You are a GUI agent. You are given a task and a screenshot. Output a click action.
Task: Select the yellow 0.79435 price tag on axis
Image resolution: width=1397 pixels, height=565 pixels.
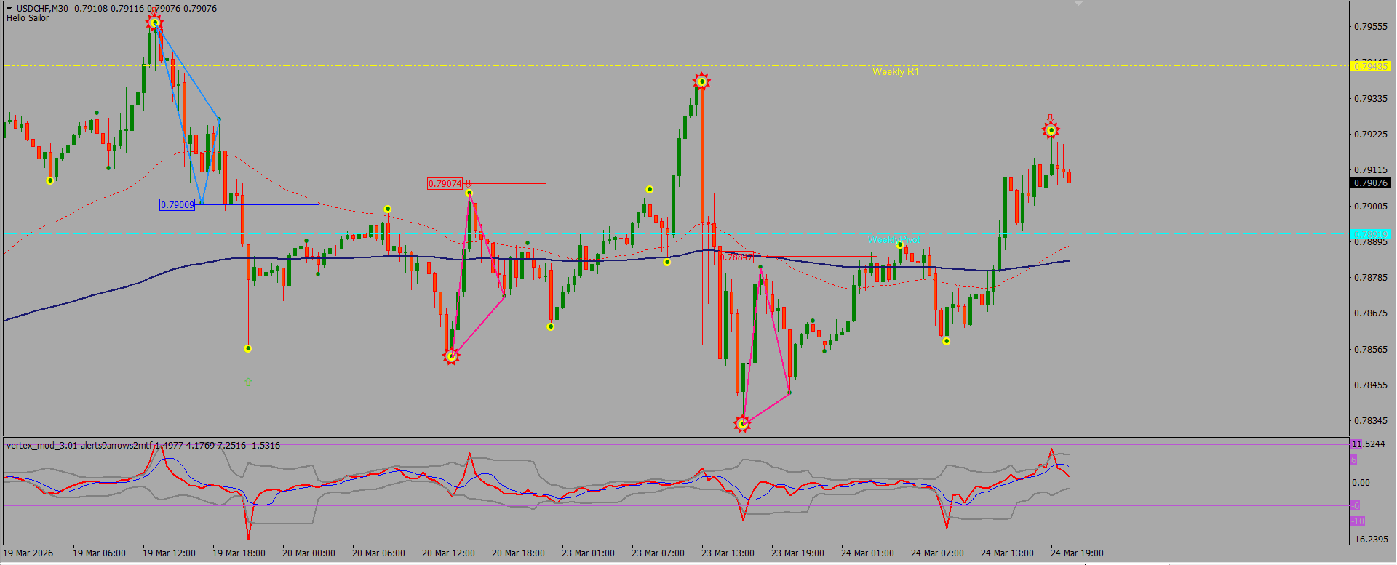click(1371, 66)
